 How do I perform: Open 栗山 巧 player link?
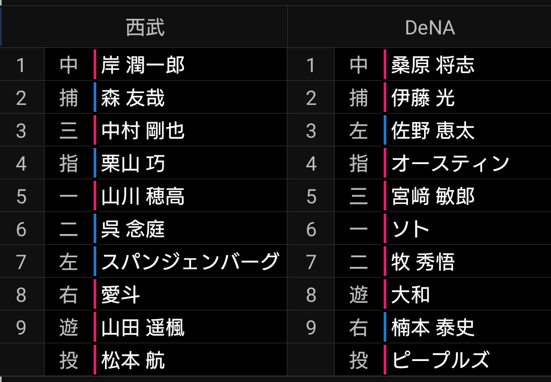pyautogui.click(x=133, y=164)
